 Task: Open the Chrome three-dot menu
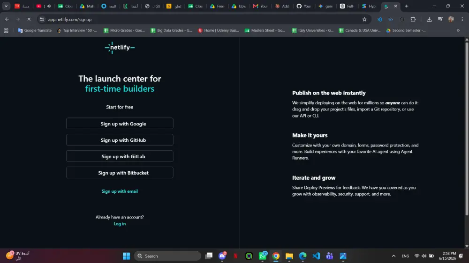click(x=462, y=19)
